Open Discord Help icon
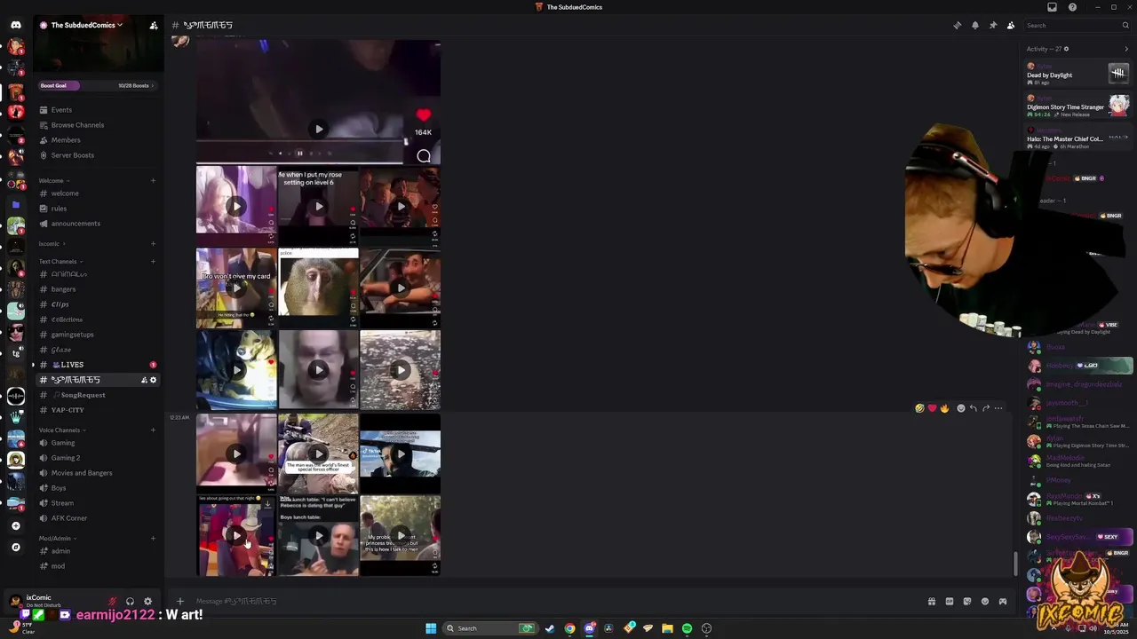The width and height of the screenshot is (1137, 639). click(1072, 7)
